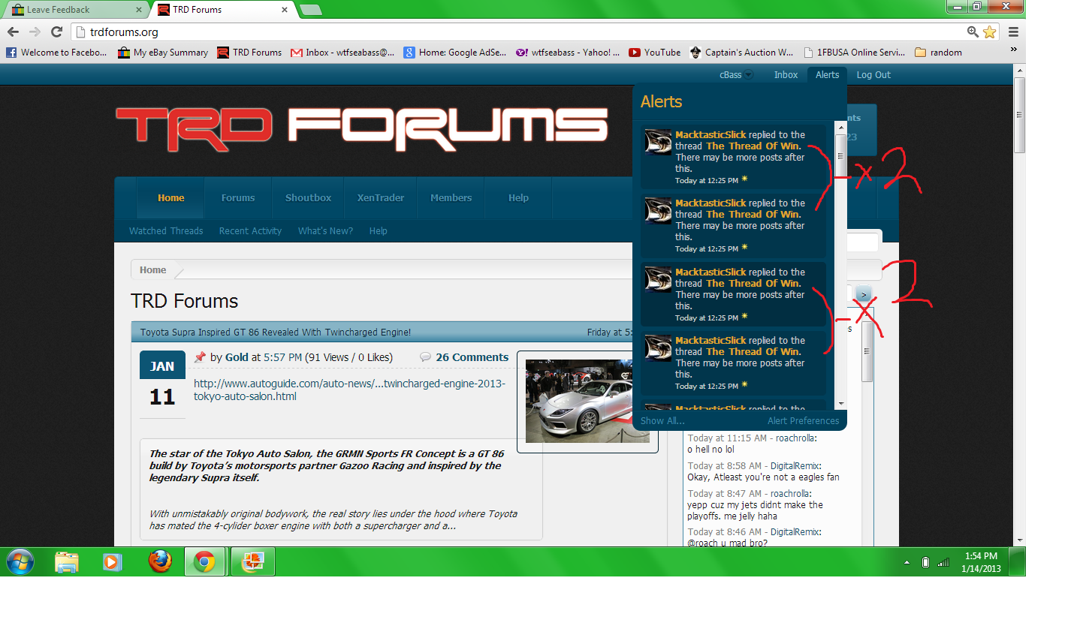Click the Alerts link in user bar
1071x623 pixels.
tap(827, 75)
